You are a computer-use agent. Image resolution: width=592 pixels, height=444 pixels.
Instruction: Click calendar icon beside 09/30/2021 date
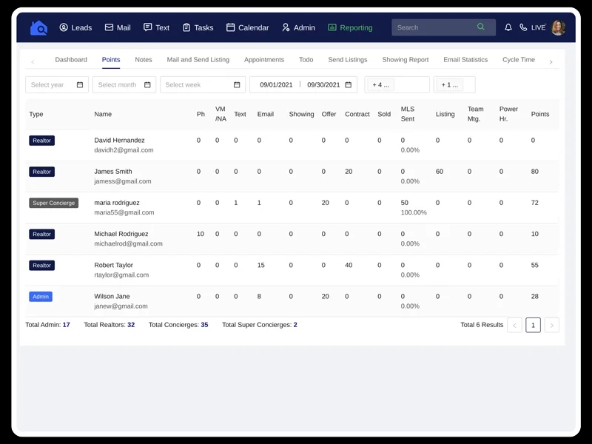pos(348,84)
